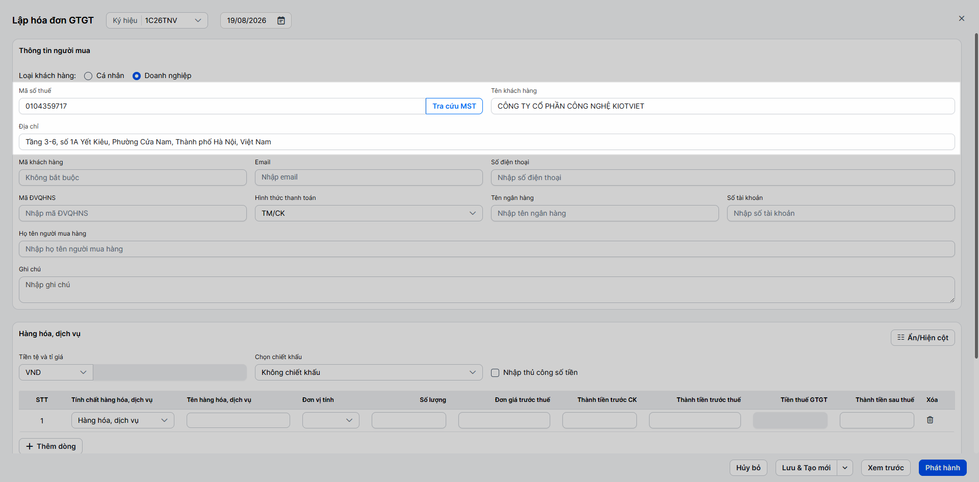Open the Tính chất hàng hóa dropdown
The image size is (979, 482).
click(x=123, y=420)
